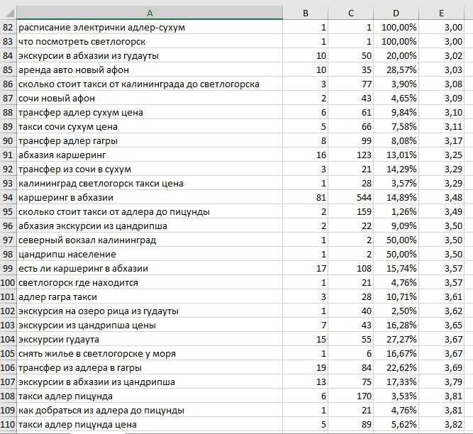Select column A header
The height and width of the screenshot is (434, 473).
(x=150, y=13)
